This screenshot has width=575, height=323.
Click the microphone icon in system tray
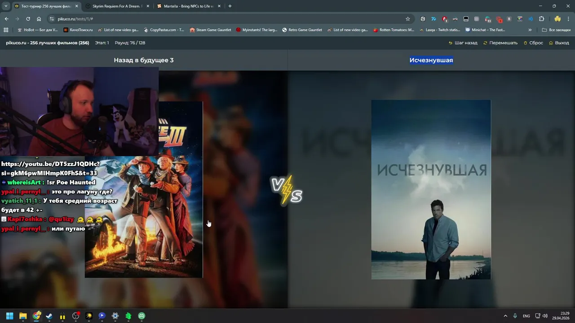515,316
